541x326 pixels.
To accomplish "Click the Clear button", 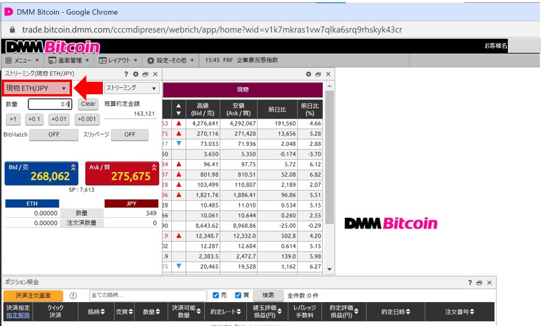I will click(88, 104).
